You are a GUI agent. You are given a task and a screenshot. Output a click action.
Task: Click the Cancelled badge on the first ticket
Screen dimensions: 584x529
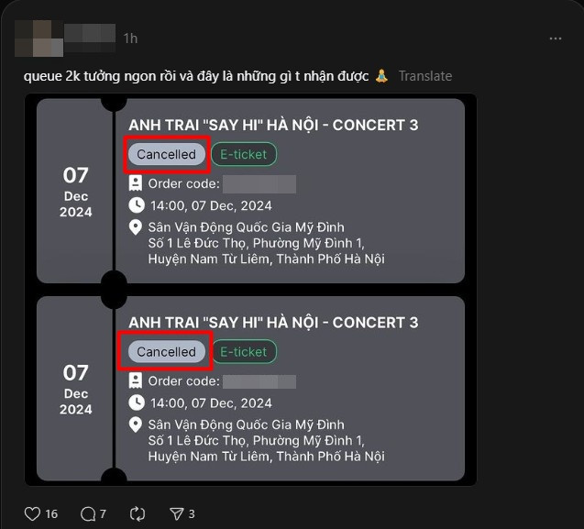click(x=166, y=154)
